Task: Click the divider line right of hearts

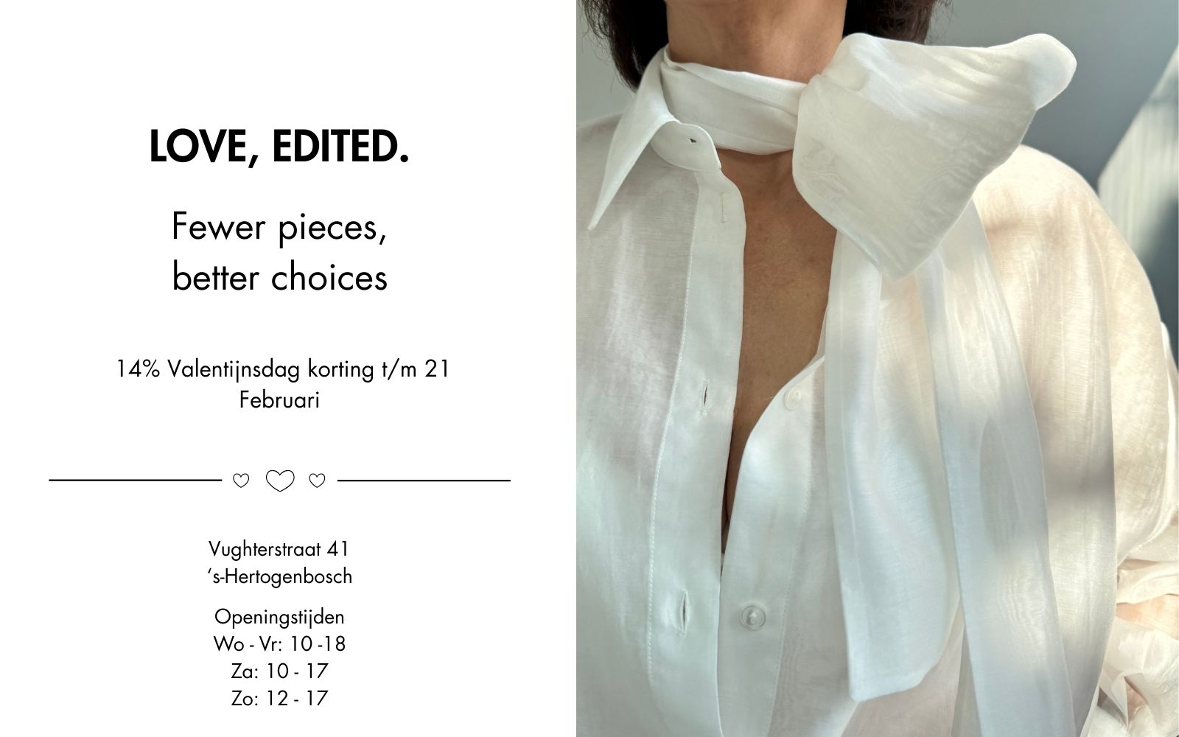Action: (x=424, y=481)
